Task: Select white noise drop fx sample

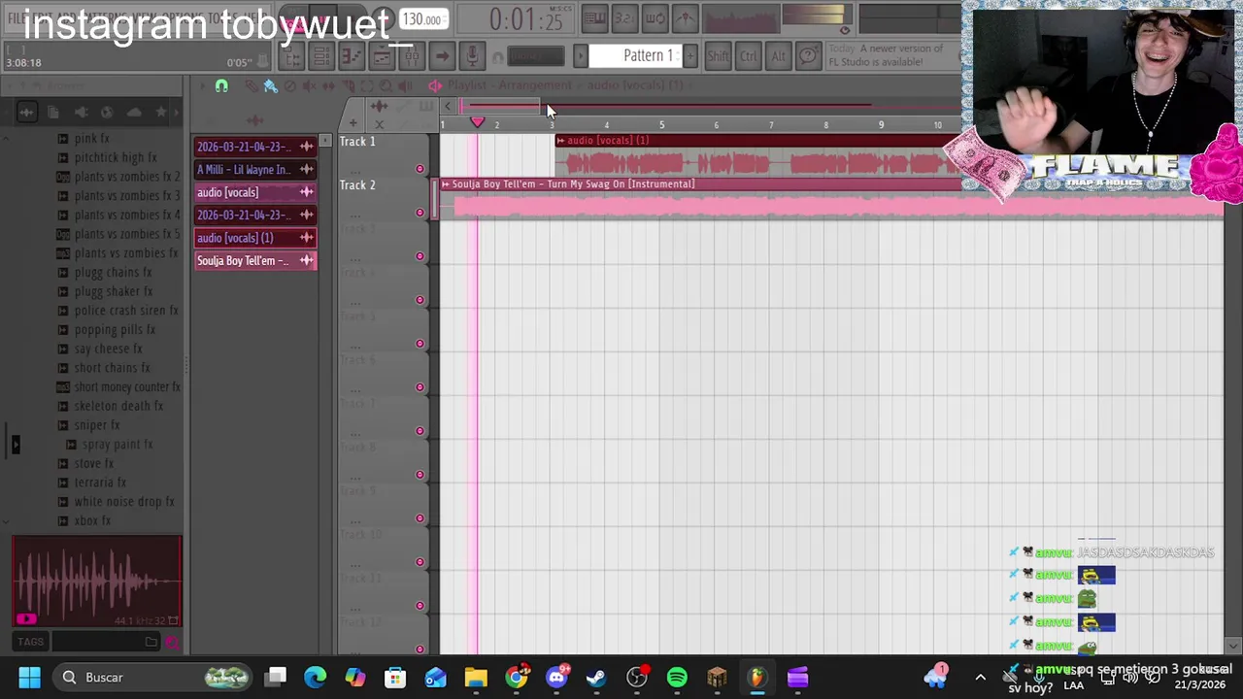Action: pyautogui.click(x=124, y=502)
